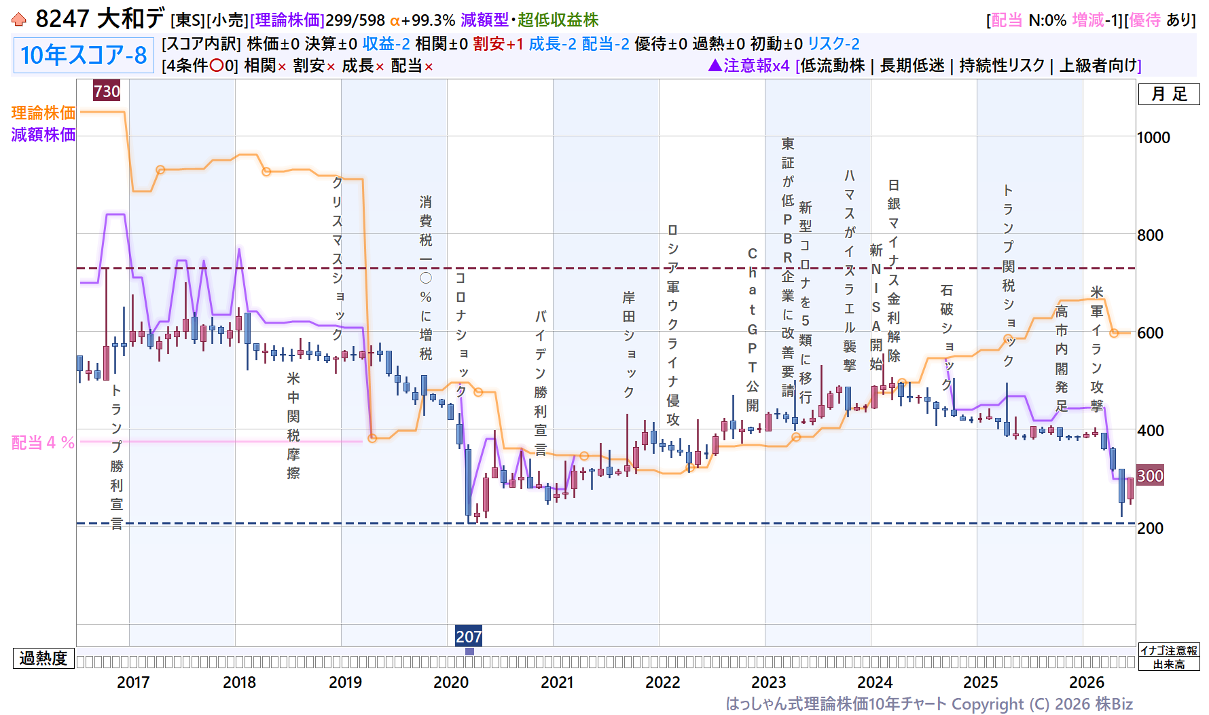Click the 上級者向け warning tag
The image size is (1209, 715).
coord(1098,66)
